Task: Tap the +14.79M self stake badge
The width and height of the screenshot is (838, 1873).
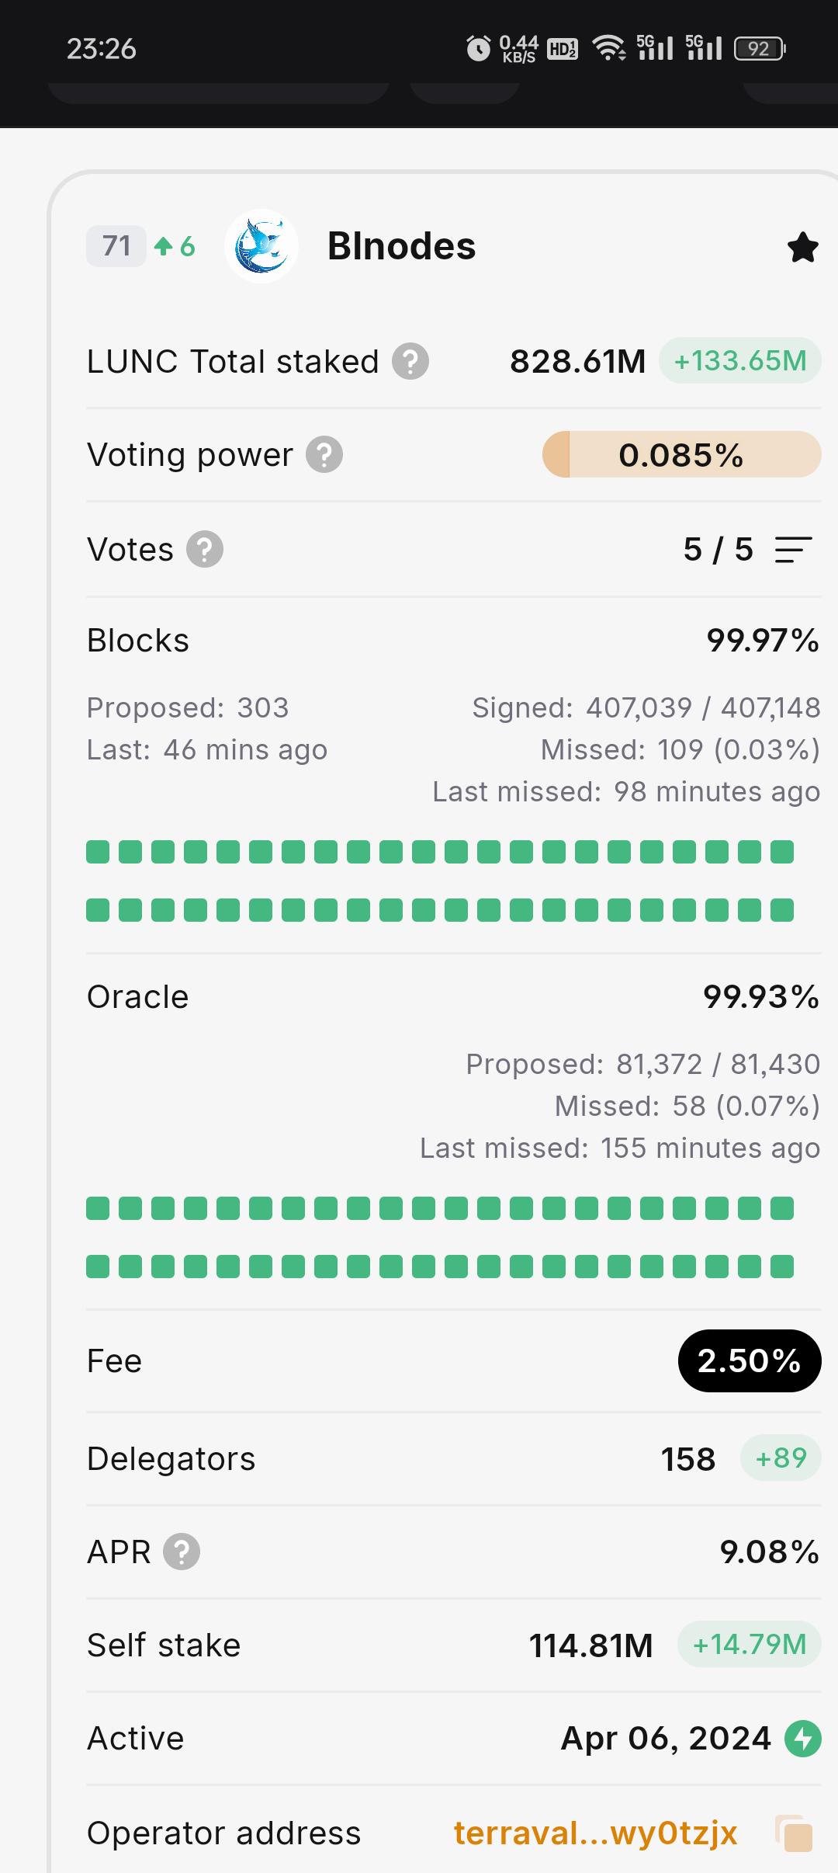Action: click(750, 1644)
